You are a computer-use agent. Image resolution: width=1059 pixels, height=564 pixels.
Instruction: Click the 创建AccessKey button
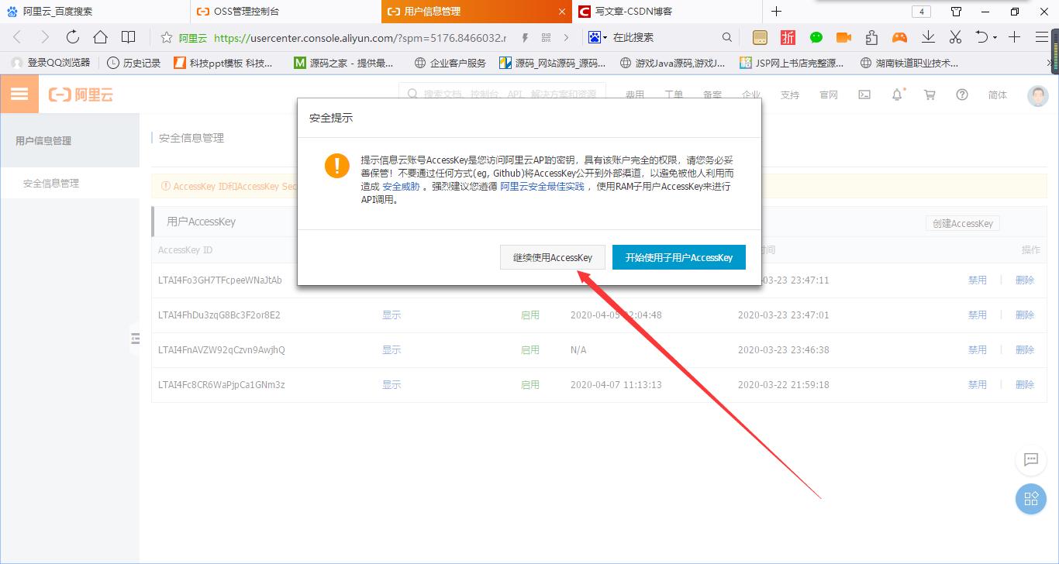(x=963, y=223)
